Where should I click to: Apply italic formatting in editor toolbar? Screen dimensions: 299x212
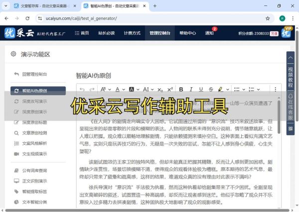[191, 89]
